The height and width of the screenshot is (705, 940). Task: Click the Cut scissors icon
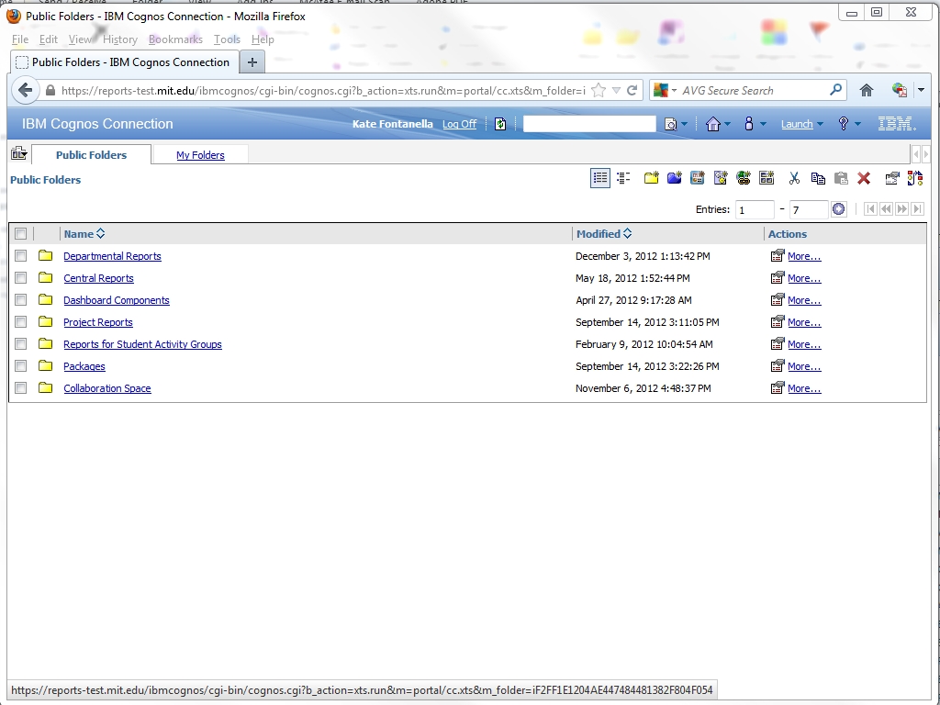click(x=794, y=178)
